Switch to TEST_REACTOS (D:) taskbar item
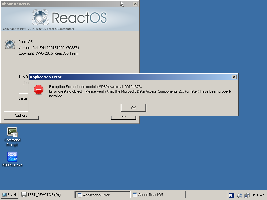This screenshot has height=200, width=267. pos(47,195)
